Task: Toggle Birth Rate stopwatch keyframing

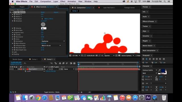Action: point(15,30)
